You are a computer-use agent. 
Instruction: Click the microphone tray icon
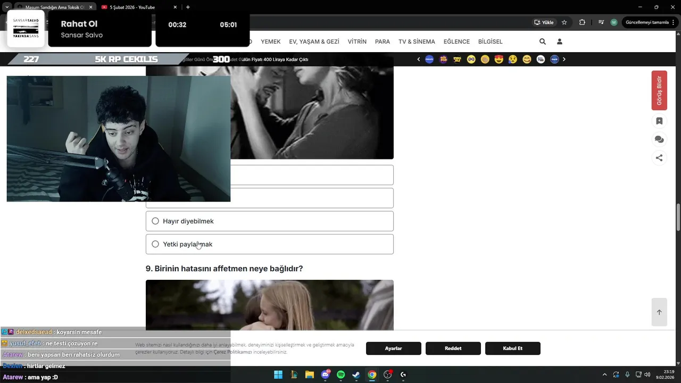point(627,374)
